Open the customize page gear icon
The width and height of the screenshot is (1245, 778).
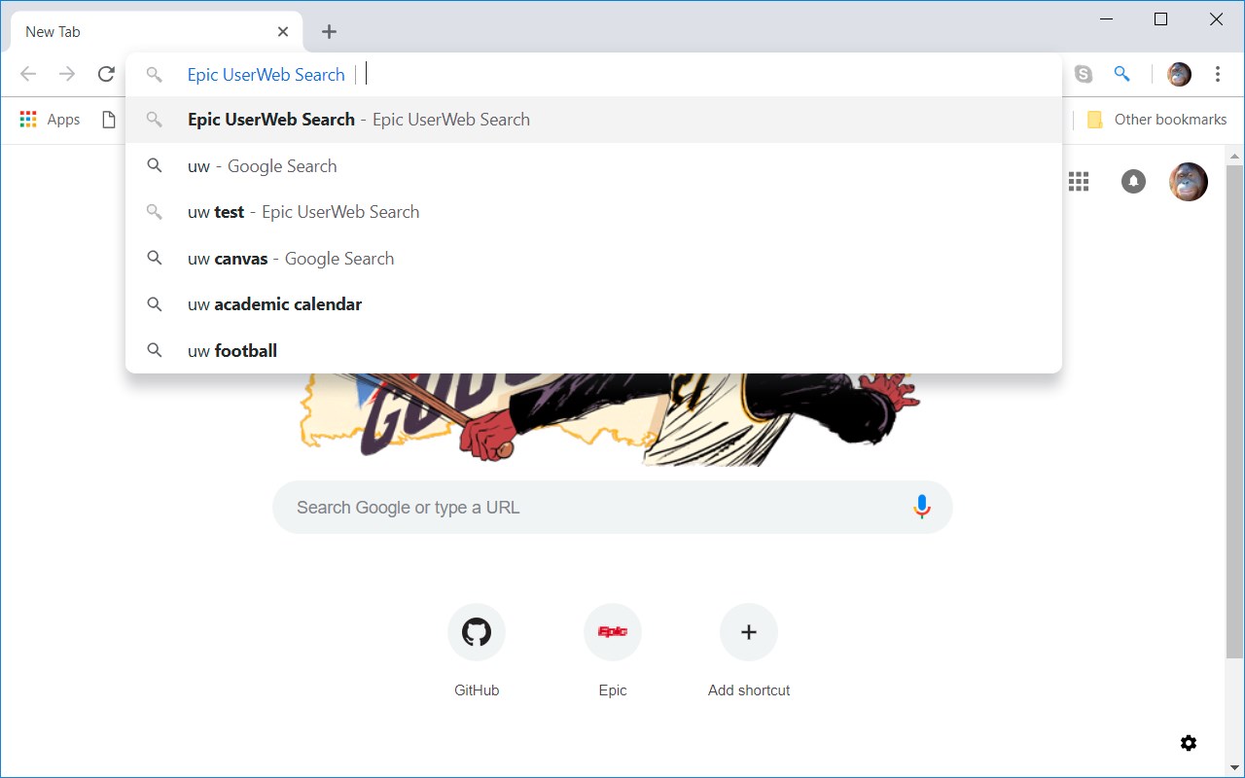coord(1189,743)
